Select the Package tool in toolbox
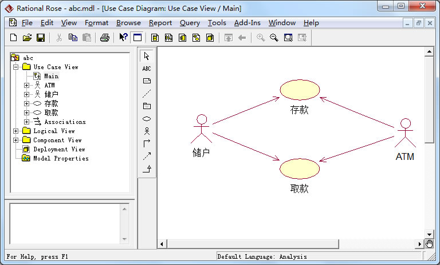Image resolution: width=440 pixels, height=265 pixels. tap(147, 106)
